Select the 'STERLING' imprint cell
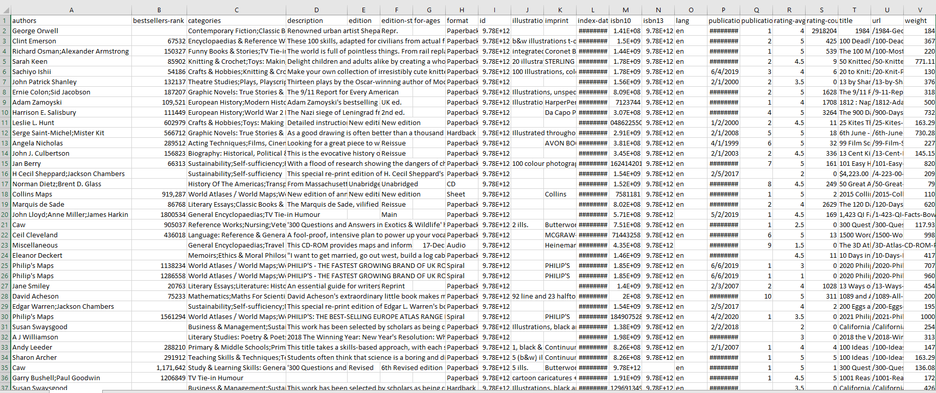 pyautogui.click(x=560, y=61)
